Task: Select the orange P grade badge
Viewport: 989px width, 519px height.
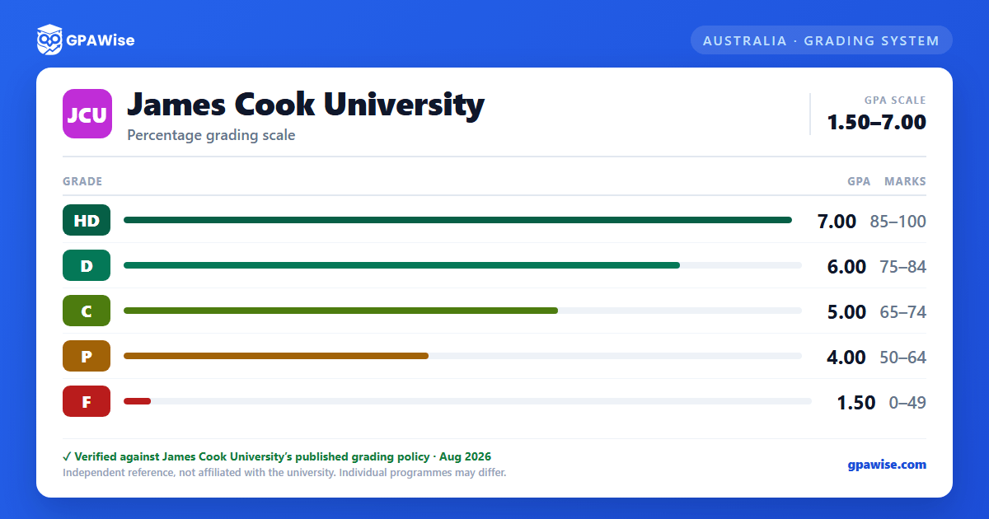Action: pos(87,357)
